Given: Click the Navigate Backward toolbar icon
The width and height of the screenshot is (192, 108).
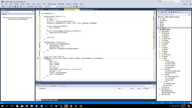Looking at the screenshot, I should pyautogui.click(x=3, y=7).
